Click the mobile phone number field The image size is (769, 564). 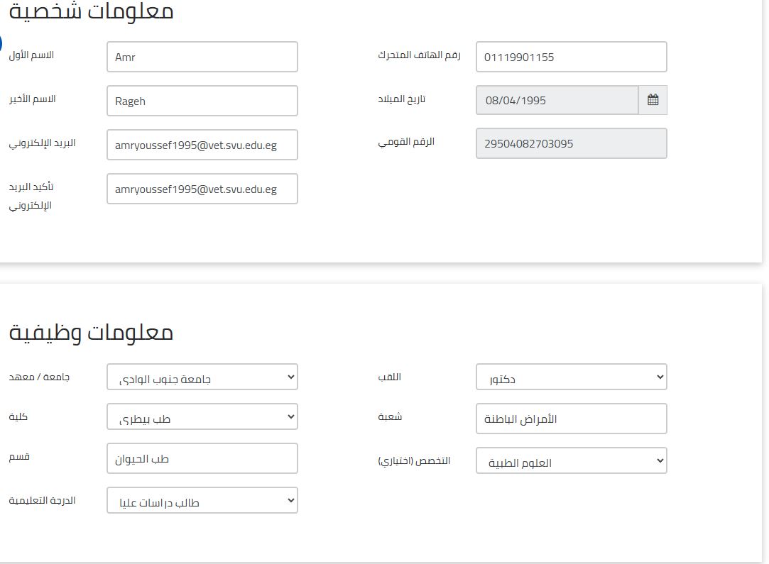coord(571,57)
